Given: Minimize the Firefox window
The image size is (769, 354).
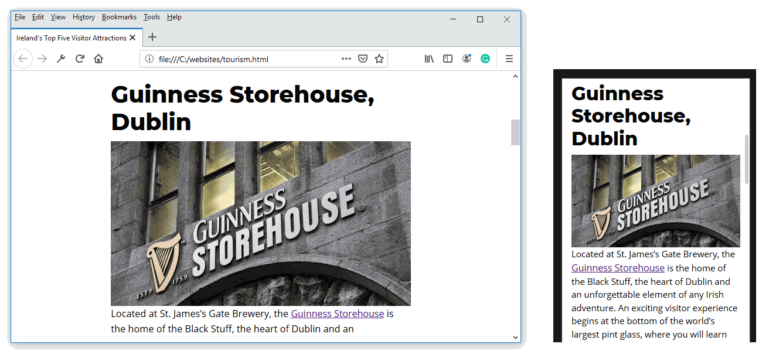Looking at the screenshot, I should (x=453, y=19).
